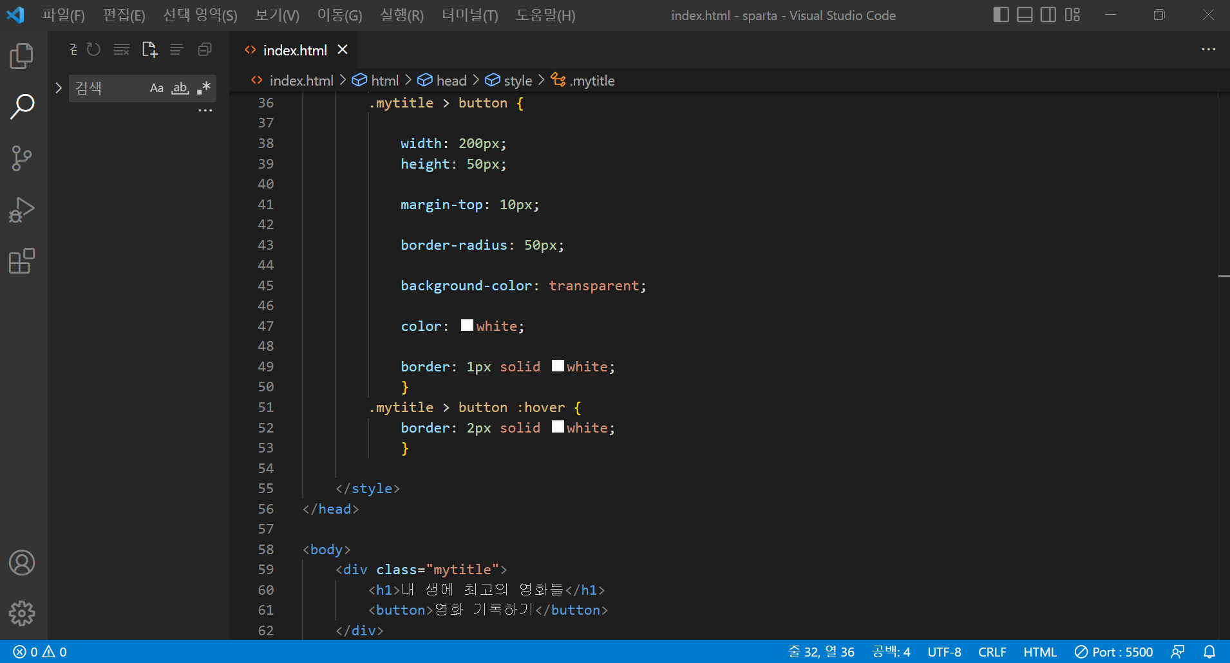This screenshot has height=663, width=1230.
Task: Open the 보기(V) menu
Action: point(278,15)
